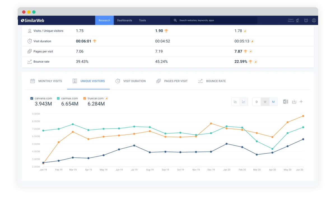Click the Visit duration clock icon in table
Screen dimensions: 336x204
29,41
